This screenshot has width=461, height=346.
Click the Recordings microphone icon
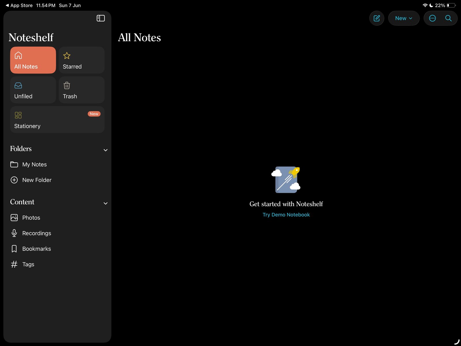(14, 233)
